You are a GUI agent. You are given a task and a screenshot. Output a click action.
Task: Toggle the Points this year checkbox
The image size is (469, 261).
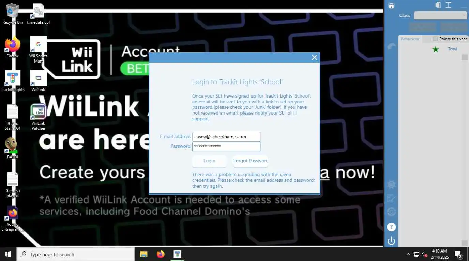click(435, 39)
